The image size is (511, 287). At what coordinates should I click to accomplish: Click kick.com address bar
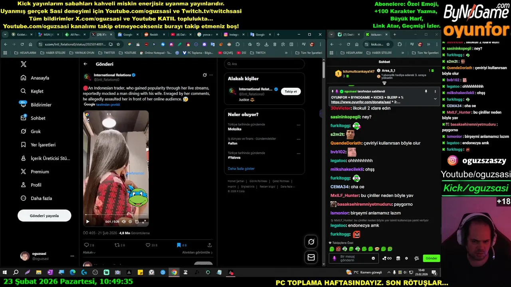pos(377,44)
